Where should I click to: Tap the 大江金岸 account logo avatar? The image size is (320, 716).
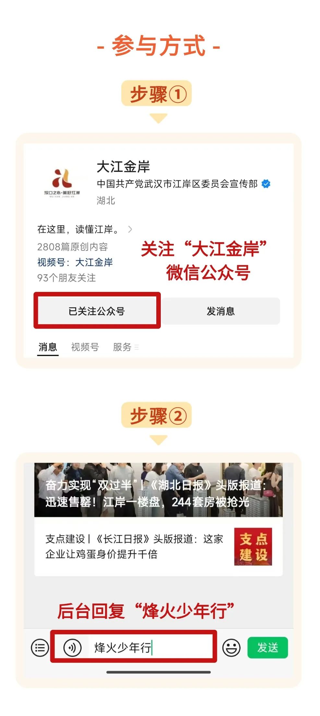click(x=62, y=183)
